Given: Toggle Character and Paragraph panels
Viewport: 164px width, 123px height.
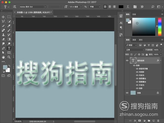Looking at the screenshot, I should tap(135, 7).
